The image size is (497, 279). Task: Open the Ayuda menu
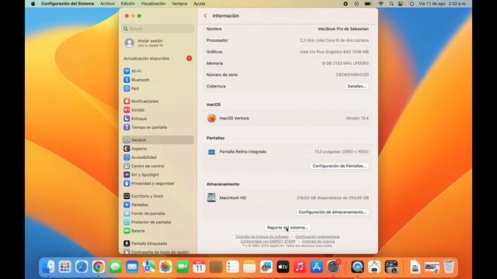tap(200, 4)
